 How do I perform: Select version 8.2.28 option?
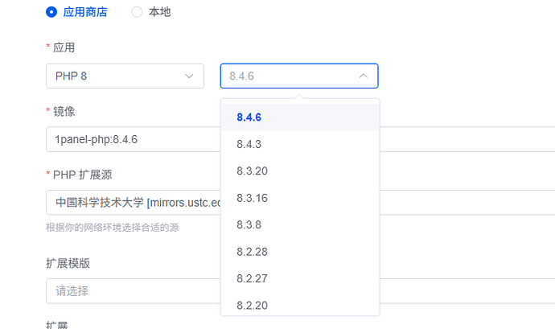pyautogui.click(x=300, y=252)
